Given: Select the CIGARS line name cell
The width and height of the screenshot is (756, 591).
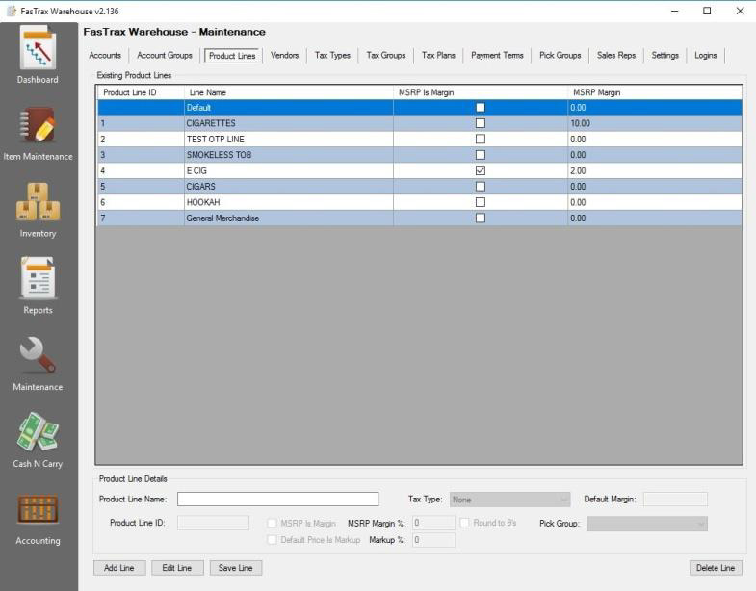Looking at the screenshot, I should pyautogui.click(x=288, y=186).
